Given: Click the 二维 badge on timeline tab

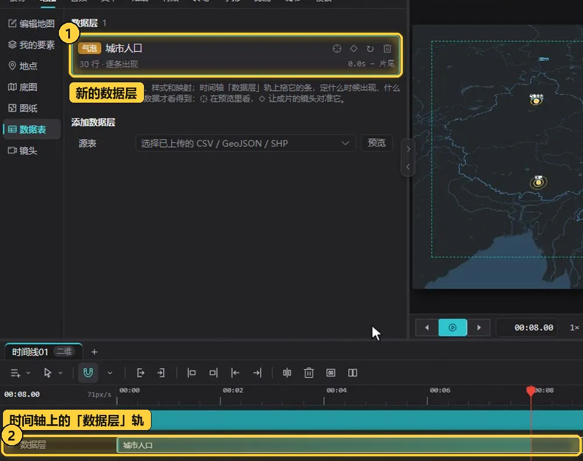Looking at the screenshot, I should [64, 351].
